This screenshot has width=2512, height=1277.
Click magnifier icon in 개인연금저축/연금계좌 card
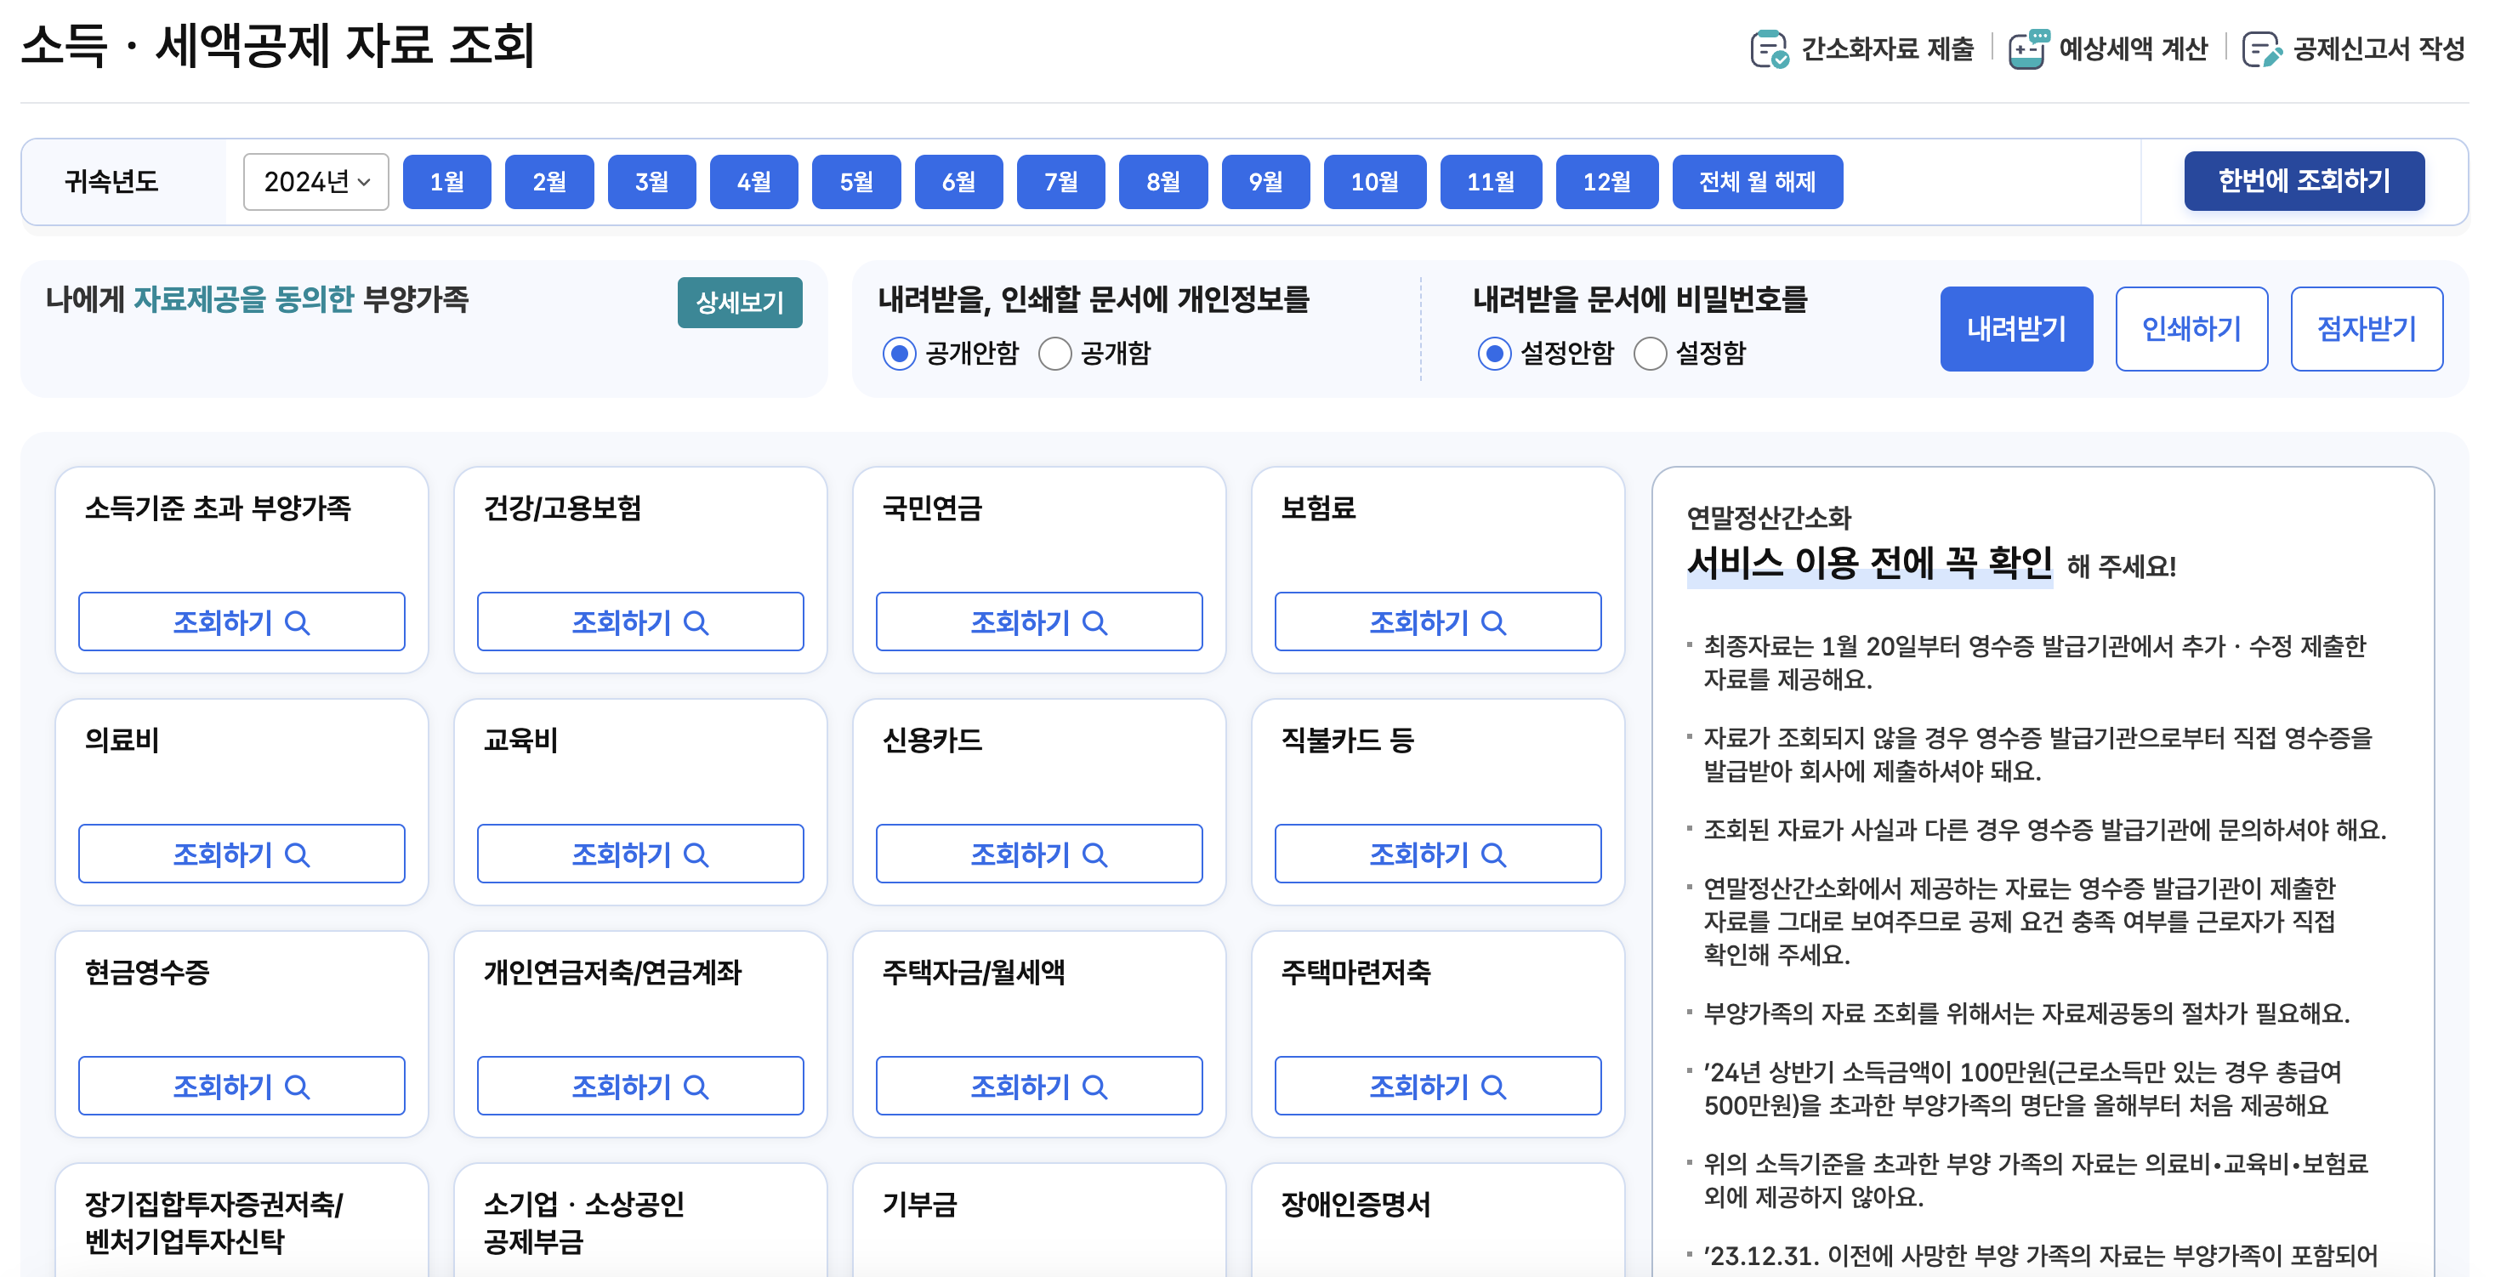pyautogui.click(x=696, y=1087)
